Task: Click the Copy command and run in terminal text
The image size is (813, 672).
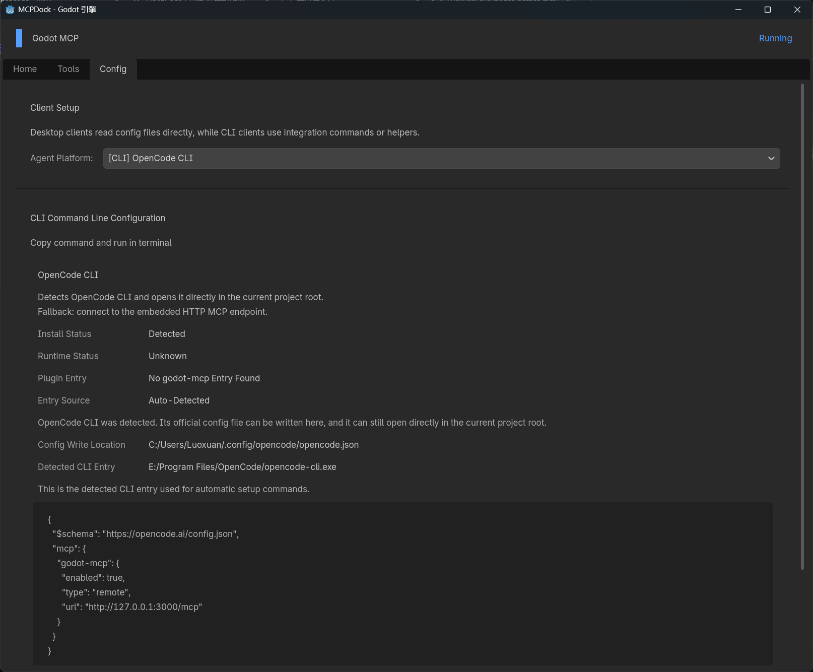Action: (x=101, y=243)
